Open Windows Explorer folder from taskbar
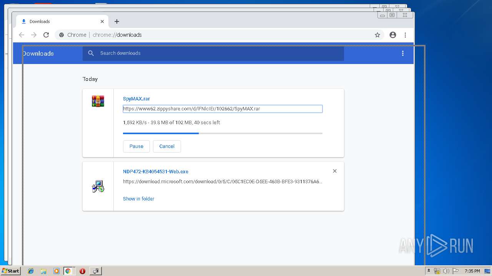The width and height of the screenshot is (492, 276). pyautogui.click(x=43, y=271)
